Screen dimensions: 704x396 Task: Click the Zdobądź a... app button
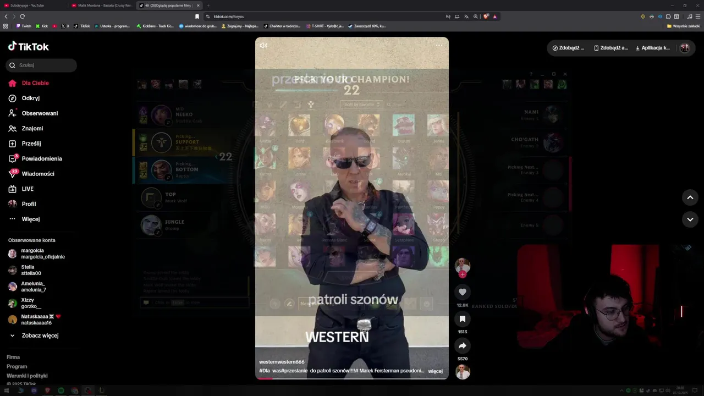pyautogui.click(x=610, y=48)
